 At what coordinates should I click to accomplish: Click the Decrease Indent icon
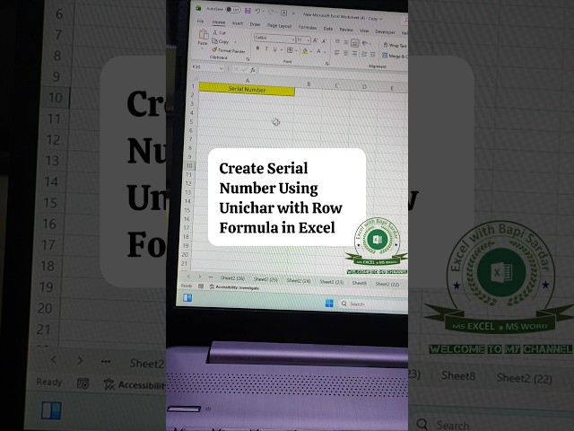pyautogui.click(x=364, y=55)
